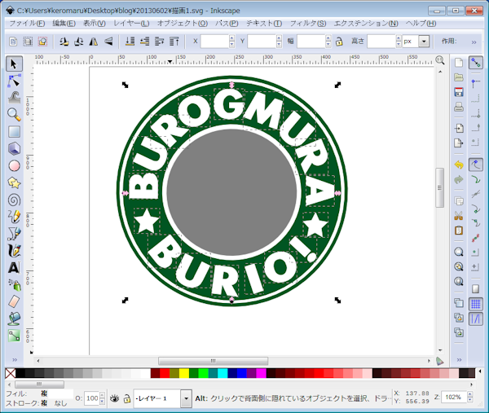Click the Cut scissors icon

click(x=459, y=215)
